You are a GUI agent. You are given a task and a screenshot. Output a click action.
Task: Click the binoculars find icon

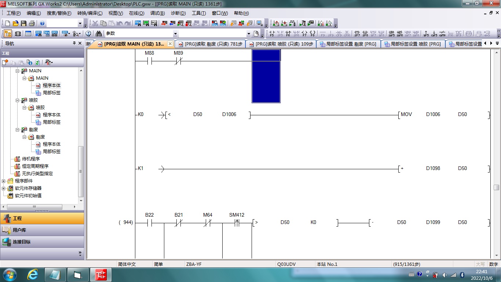tap(98, 33)
